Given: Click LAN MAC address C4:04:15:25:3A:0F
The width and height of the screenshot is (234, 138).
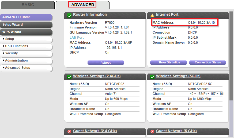Looking at the screenshot, I should 118,43.
